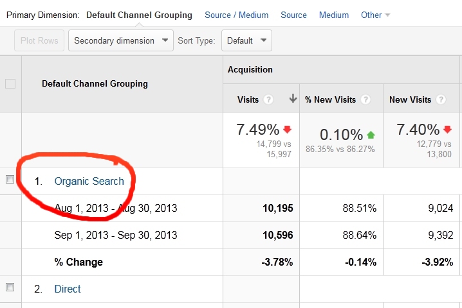Click the 9,392 new visits cell
The image size is (462, 308).
point(441,235)
